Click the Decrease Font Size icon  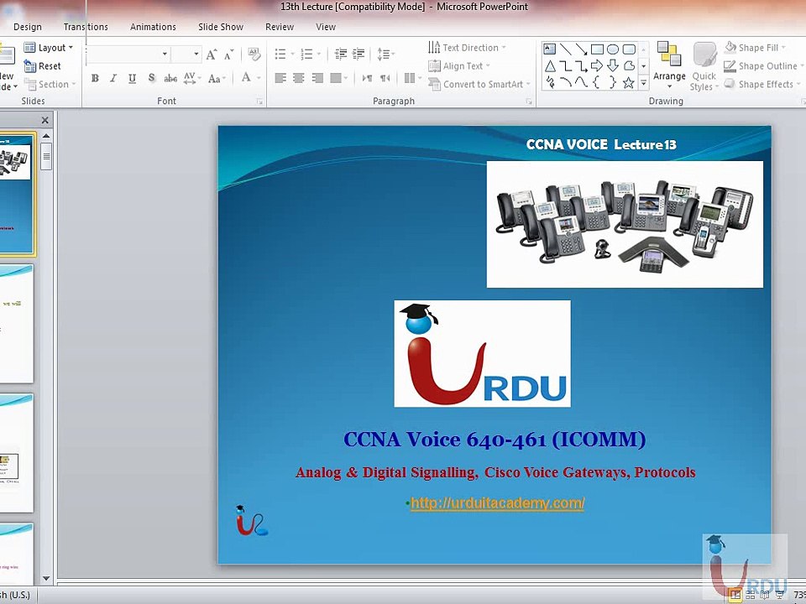pyautogui.click(x=228, y=55)
